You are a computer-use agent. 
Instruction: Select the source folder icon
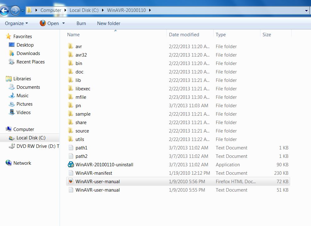70,131
